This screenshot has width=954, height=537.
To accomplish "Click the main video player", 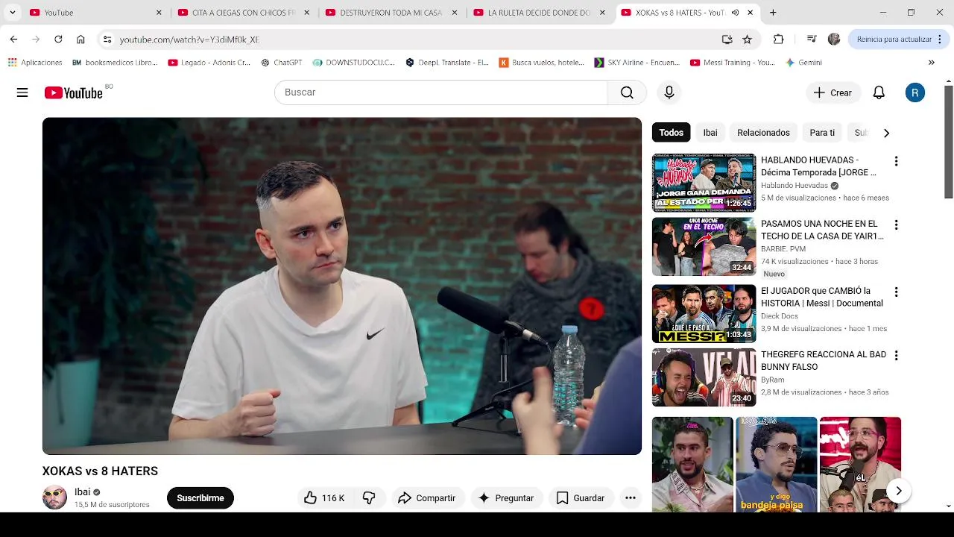I will 341,286.
